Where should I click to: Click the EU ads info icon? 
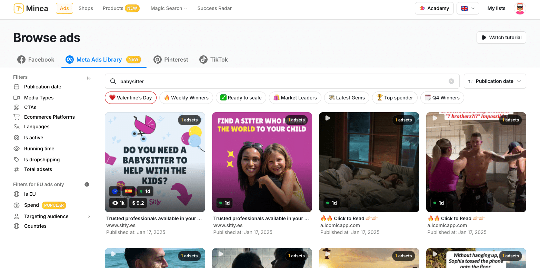click(87, 184)
